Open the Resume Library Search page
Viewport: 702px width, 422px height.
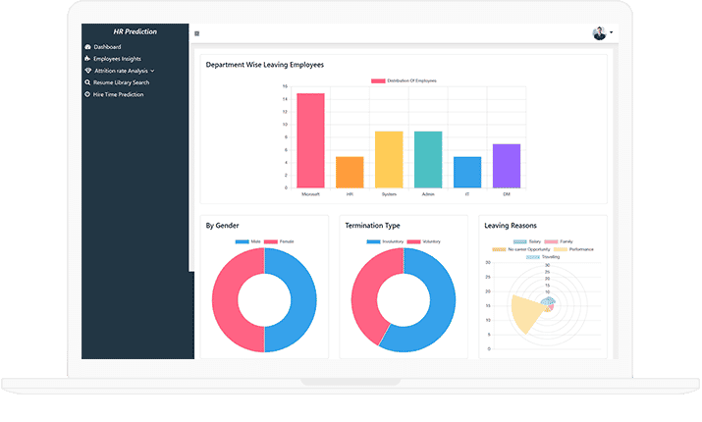[121, 82]
